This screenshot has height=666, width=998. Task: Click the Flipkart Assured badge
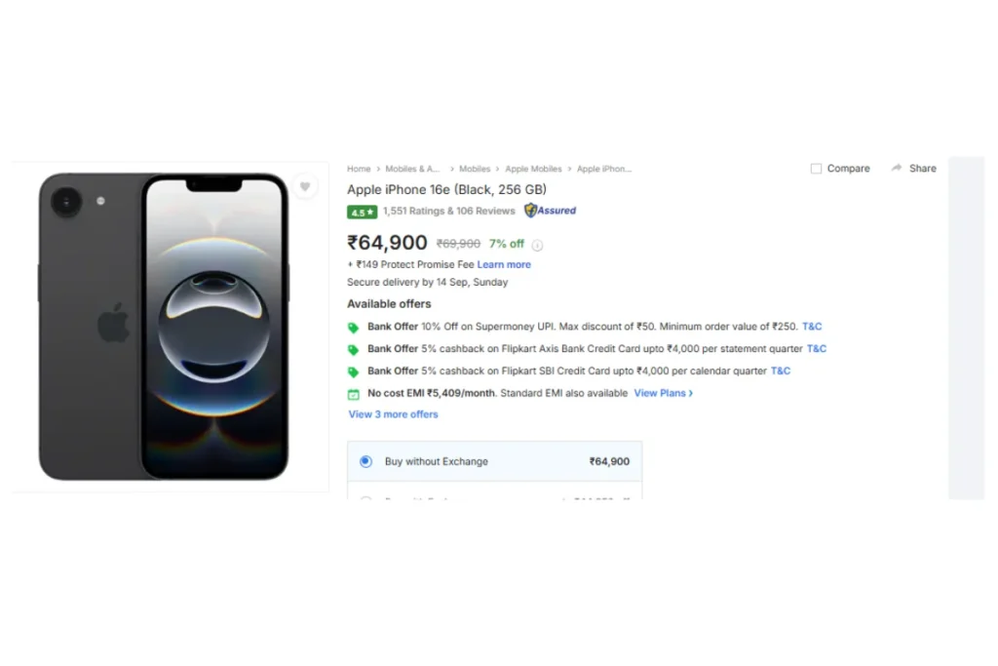[x=551, y=211]
